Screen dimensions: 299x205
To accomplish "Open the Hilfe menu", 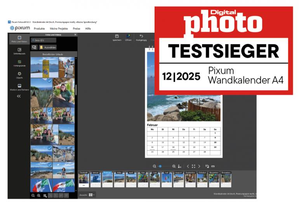I will pyautogui.click(x=88, y=29).
